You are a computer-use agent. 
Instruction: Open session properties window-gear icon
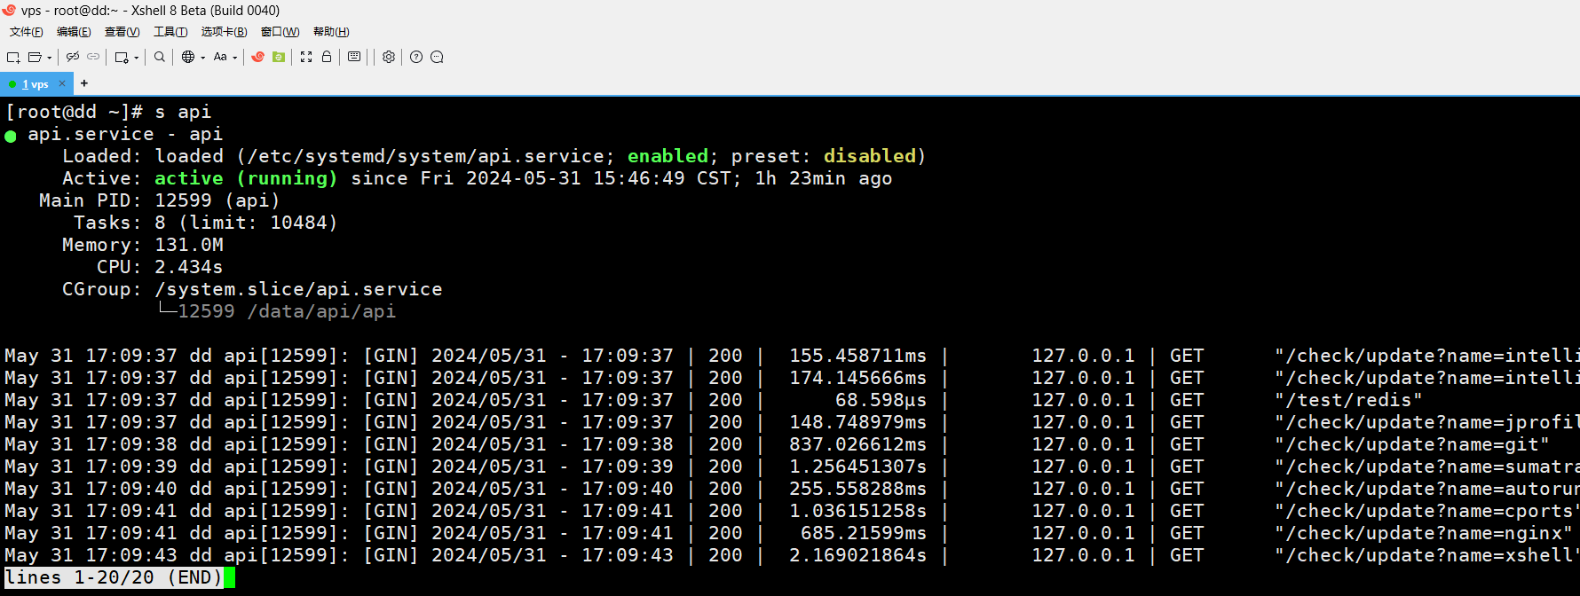click(x=122, y=57)
